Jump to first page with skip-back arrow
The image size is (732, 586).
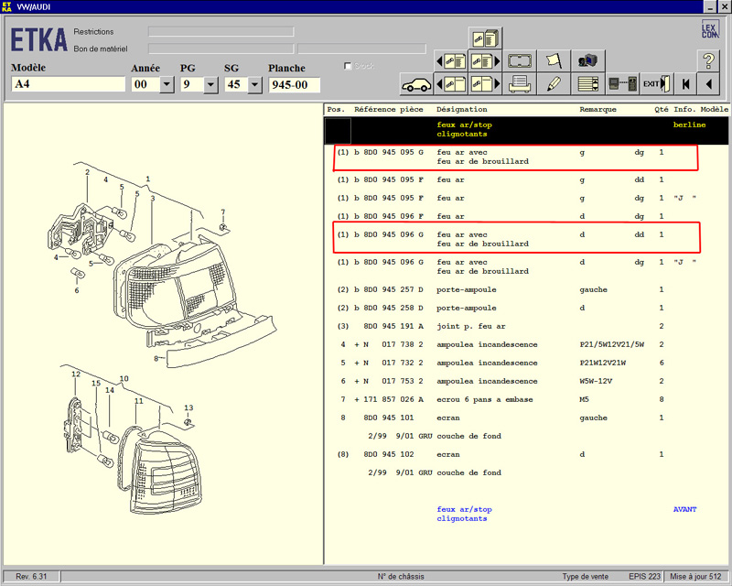pos(684,84)
